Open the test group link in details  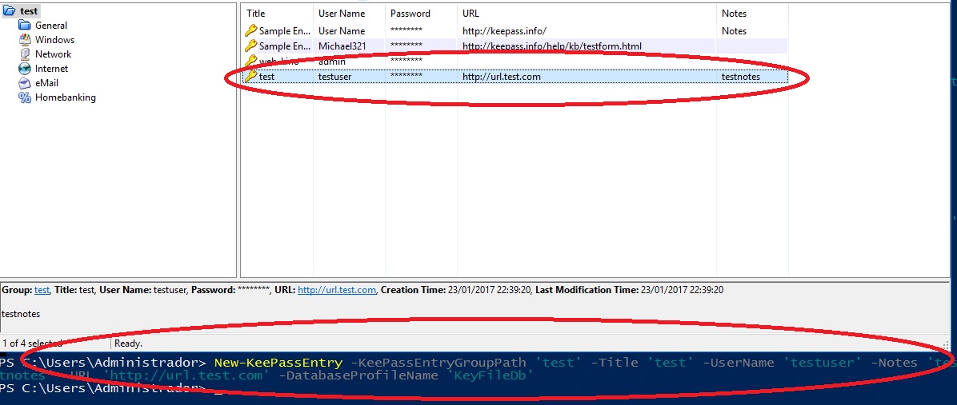42,290
